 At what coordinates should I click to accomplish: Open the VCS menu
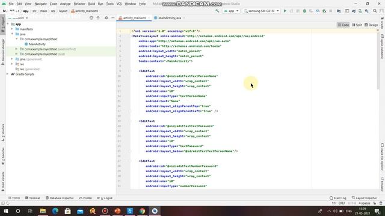coord(119,4)
